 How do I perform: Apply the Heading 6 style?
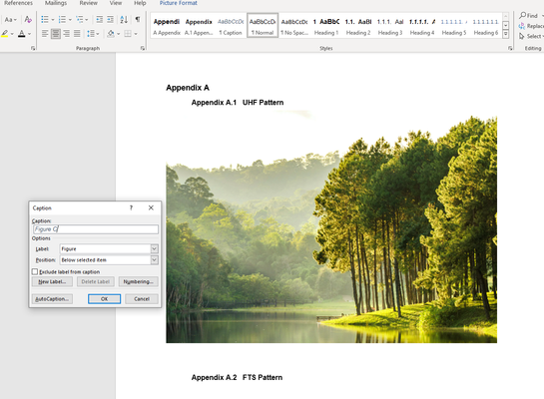click(486, 27)
